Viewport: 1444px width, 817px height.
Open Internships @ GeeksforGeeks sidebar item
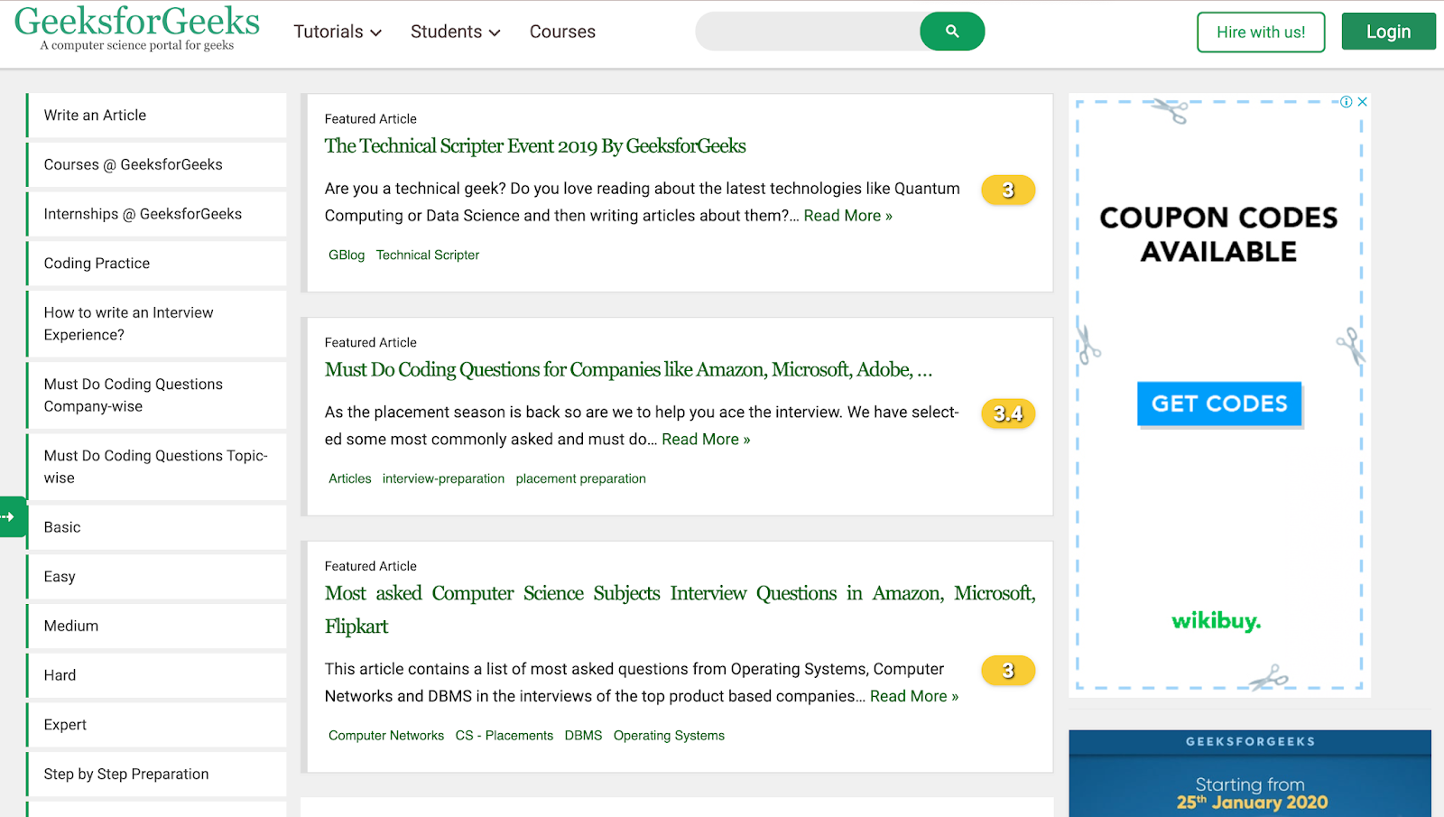click(156, 214)
